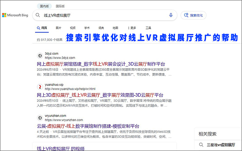
Task: Open the 视频 results tab
Action: pos(73,28)
